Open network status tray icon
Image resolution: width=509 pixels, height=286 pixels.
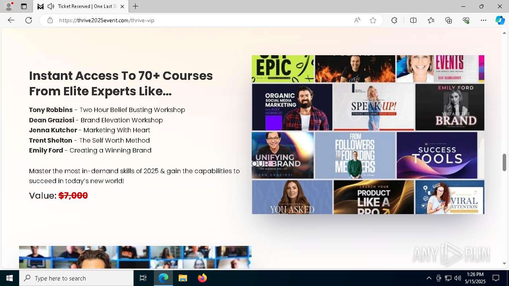click(448, 278)
